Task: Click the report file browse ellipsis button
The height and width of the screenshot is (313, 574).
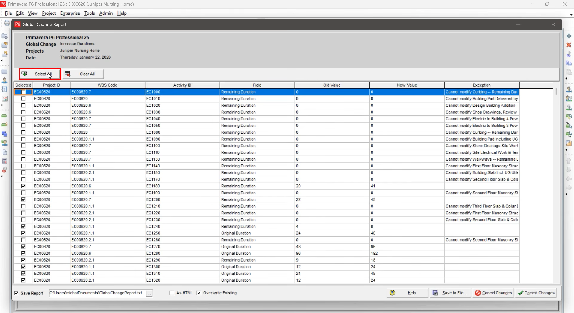Action: coord(149,293)
